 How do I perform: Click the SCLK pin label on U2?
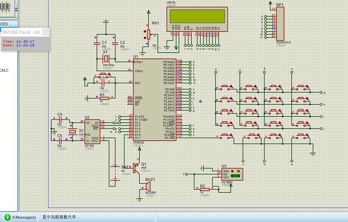pyautogui.click(x=95, y=125)
